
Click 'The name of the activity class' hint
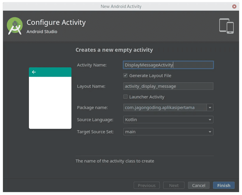click(x=115, y=161)
